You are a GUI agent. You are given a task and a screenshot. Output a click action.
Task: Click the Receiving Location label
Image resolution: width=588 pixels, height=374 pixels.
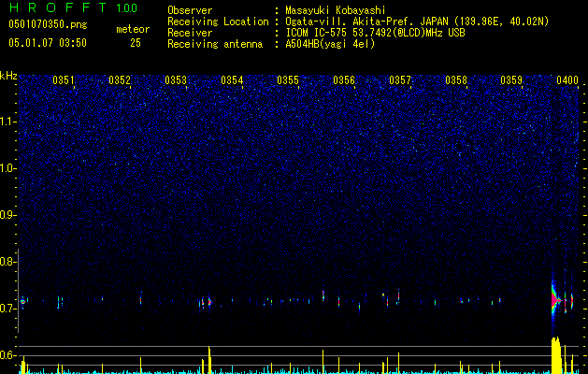click(x=218, y=22)
